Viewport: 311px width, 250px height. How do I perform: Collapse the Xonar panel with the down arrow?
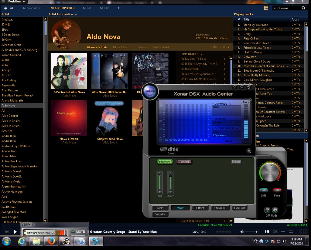coord(249,151)
